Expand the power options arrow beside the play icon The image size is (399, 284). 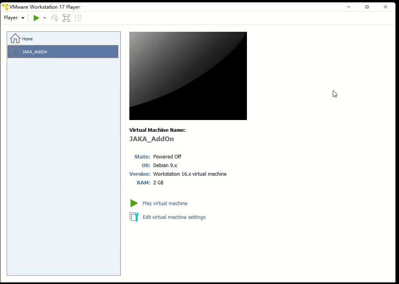pos(45,18)
